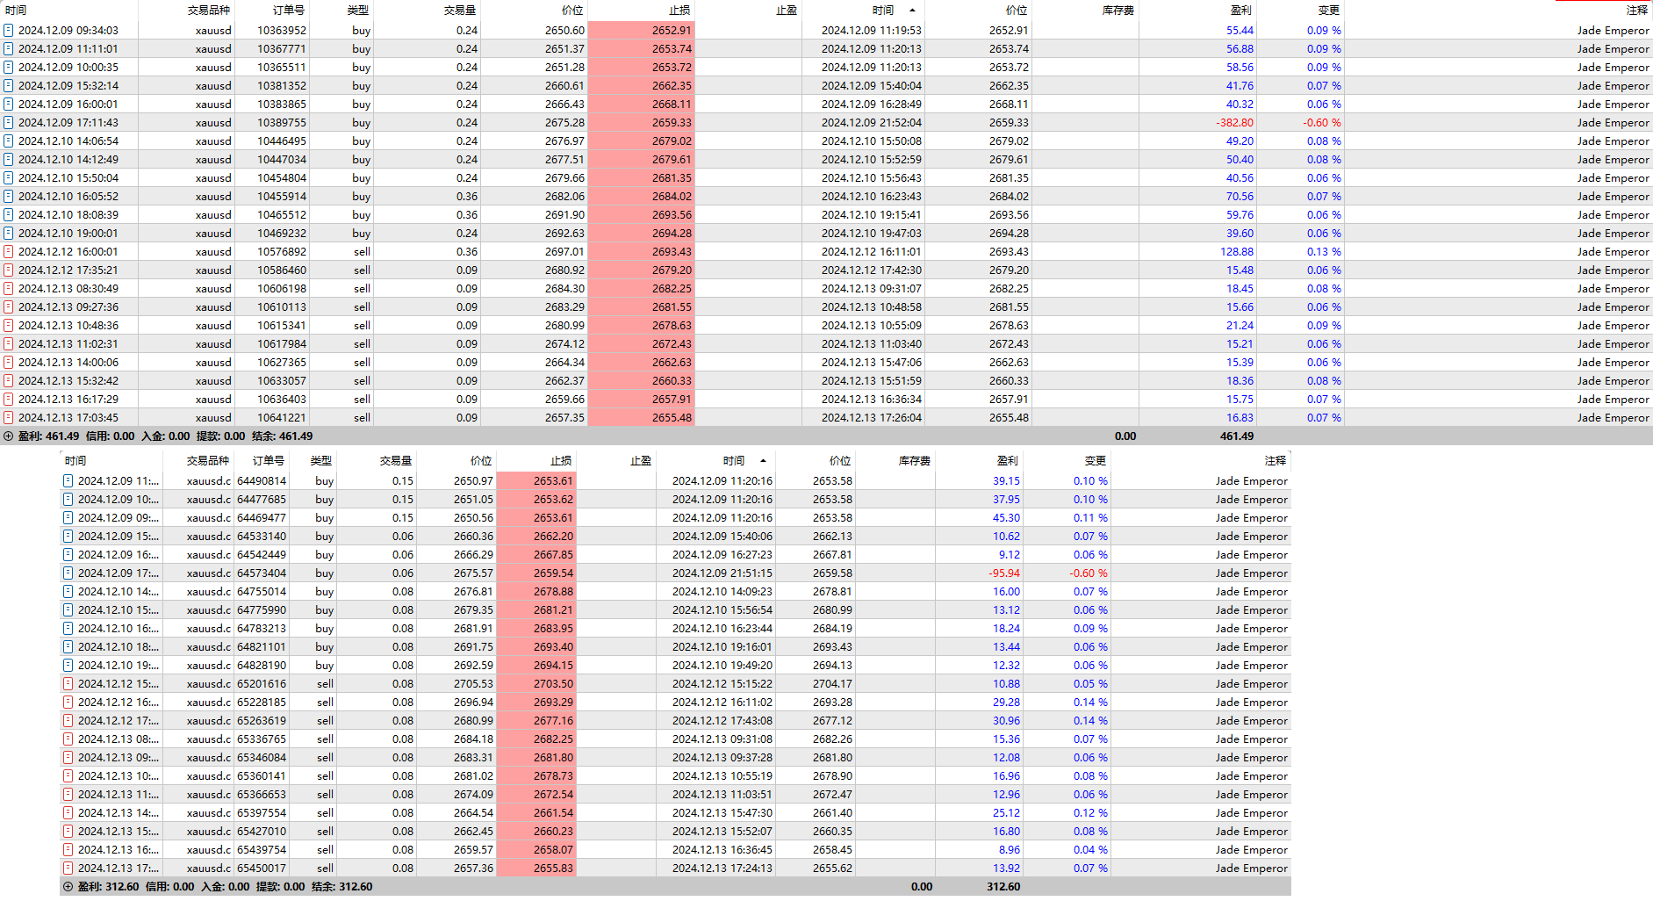Image resolution: width=1653 pixels, height=901 pixels.
Task: Select the profit cell 45.30
Action: click(x=1006, y=517)
